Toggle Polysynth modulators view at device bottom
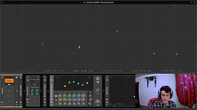 [x=27, y=105]
